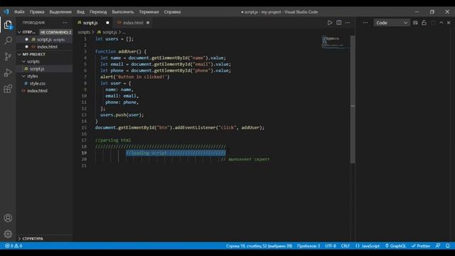Image resolution: width=455 pixels, height=256 pixels.
Task: Open the Переход menu
Action: (x=98, y=12)
